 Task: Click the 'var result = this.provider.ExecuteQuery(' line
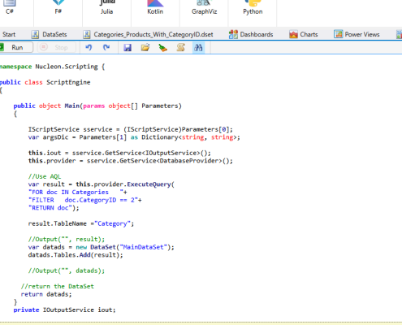point(102,184)
